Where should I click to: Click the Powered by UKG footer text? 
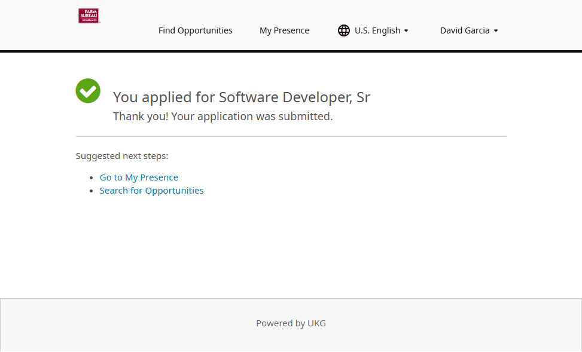(x=291, y=323)
